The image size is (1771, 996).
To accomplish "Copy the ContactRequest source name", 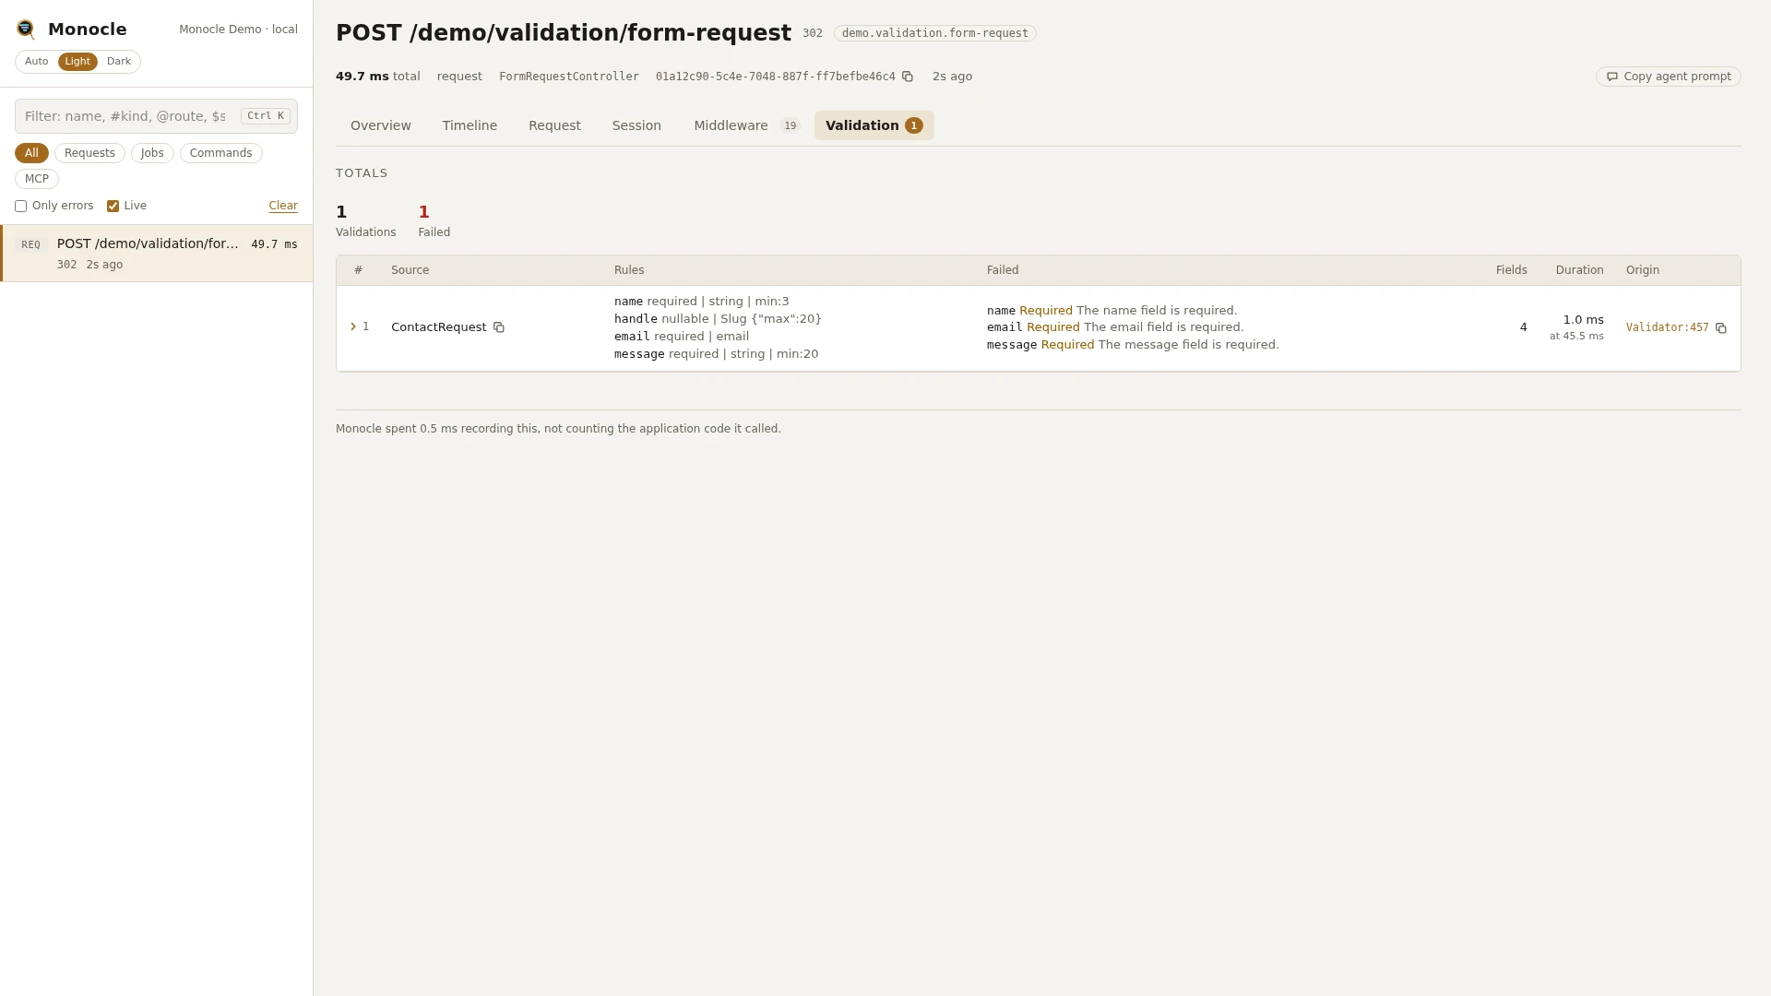I will click(499, 327).
